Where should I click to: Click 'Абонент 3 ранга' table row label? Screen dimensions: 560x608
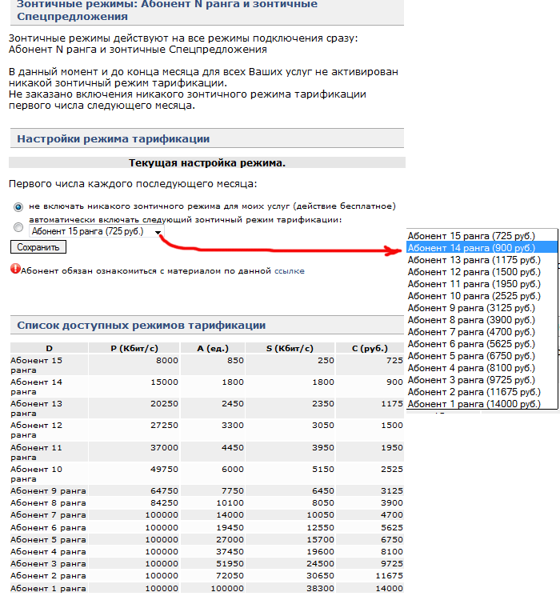50,563
